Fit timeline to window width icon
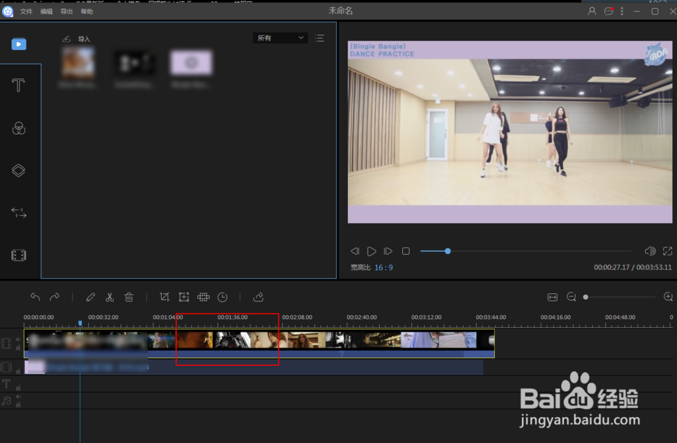Image resolution: width=677 pixels, height=443 pixels. tap(552, 297)
